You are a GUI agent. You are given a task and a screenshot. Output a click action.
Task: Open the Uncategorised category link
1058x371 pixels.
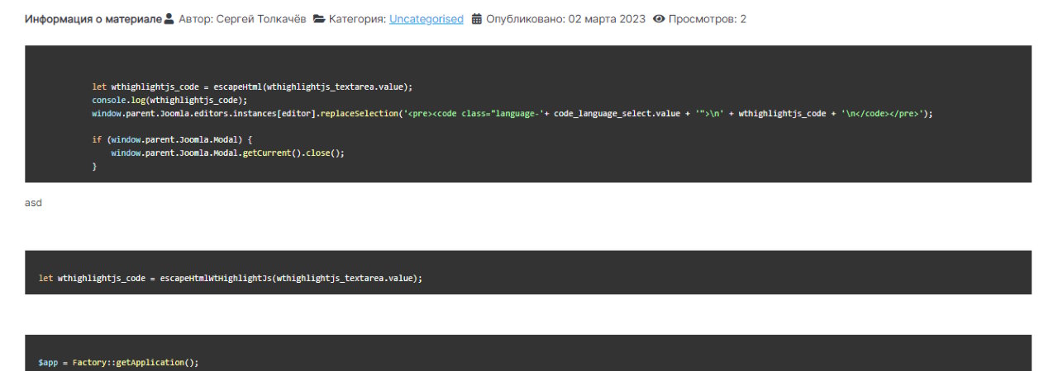427,19
